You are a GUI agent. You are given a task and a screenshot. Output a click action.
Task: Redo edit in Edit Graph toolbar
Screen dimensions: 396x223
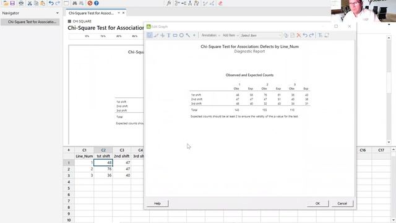pos(311,35)
